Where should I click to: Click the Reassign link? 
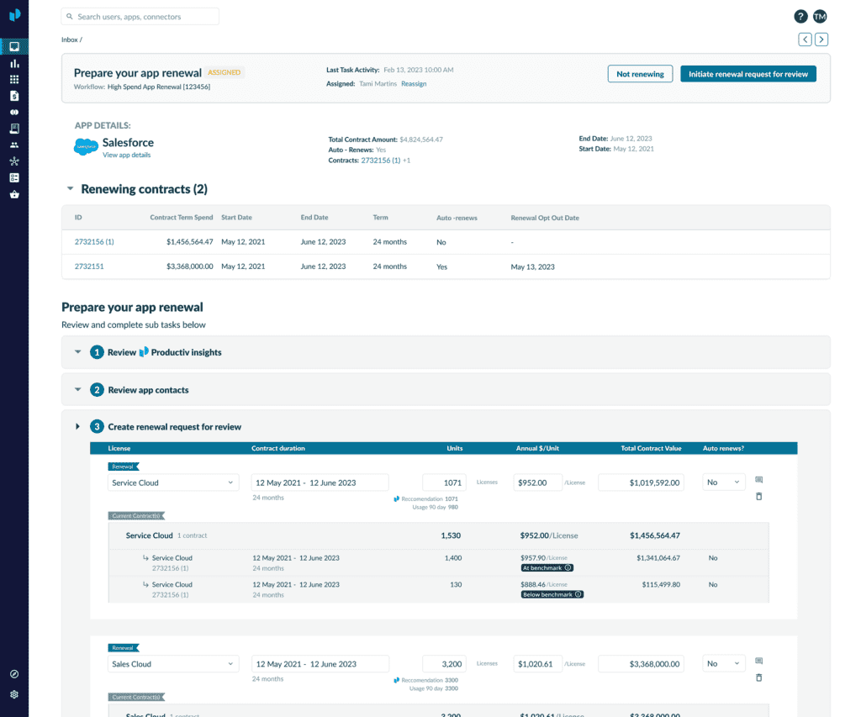pyautogui.click(x=414, y=83)
